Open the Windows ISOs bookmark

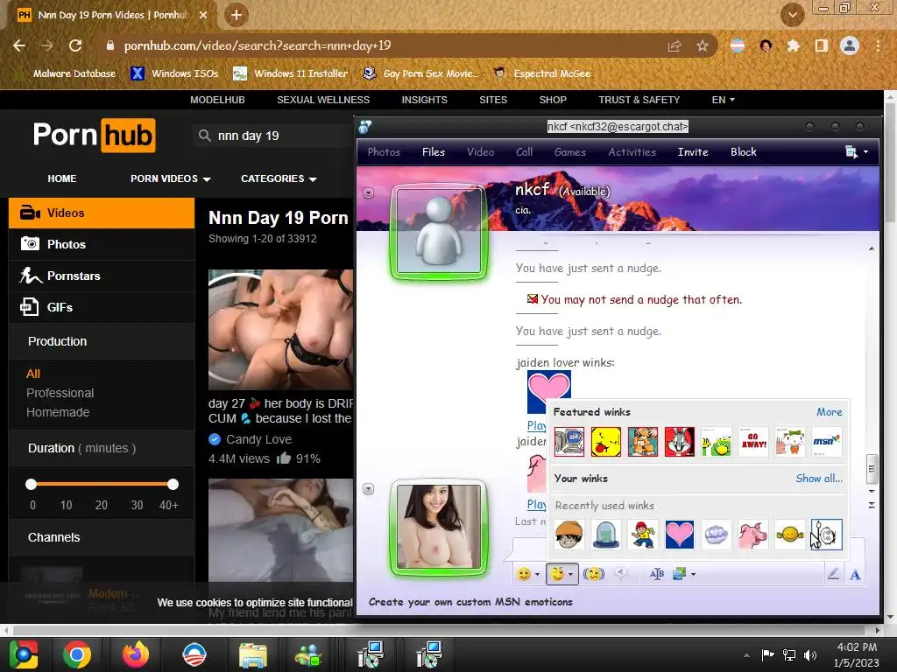click(x=174, y=73)
